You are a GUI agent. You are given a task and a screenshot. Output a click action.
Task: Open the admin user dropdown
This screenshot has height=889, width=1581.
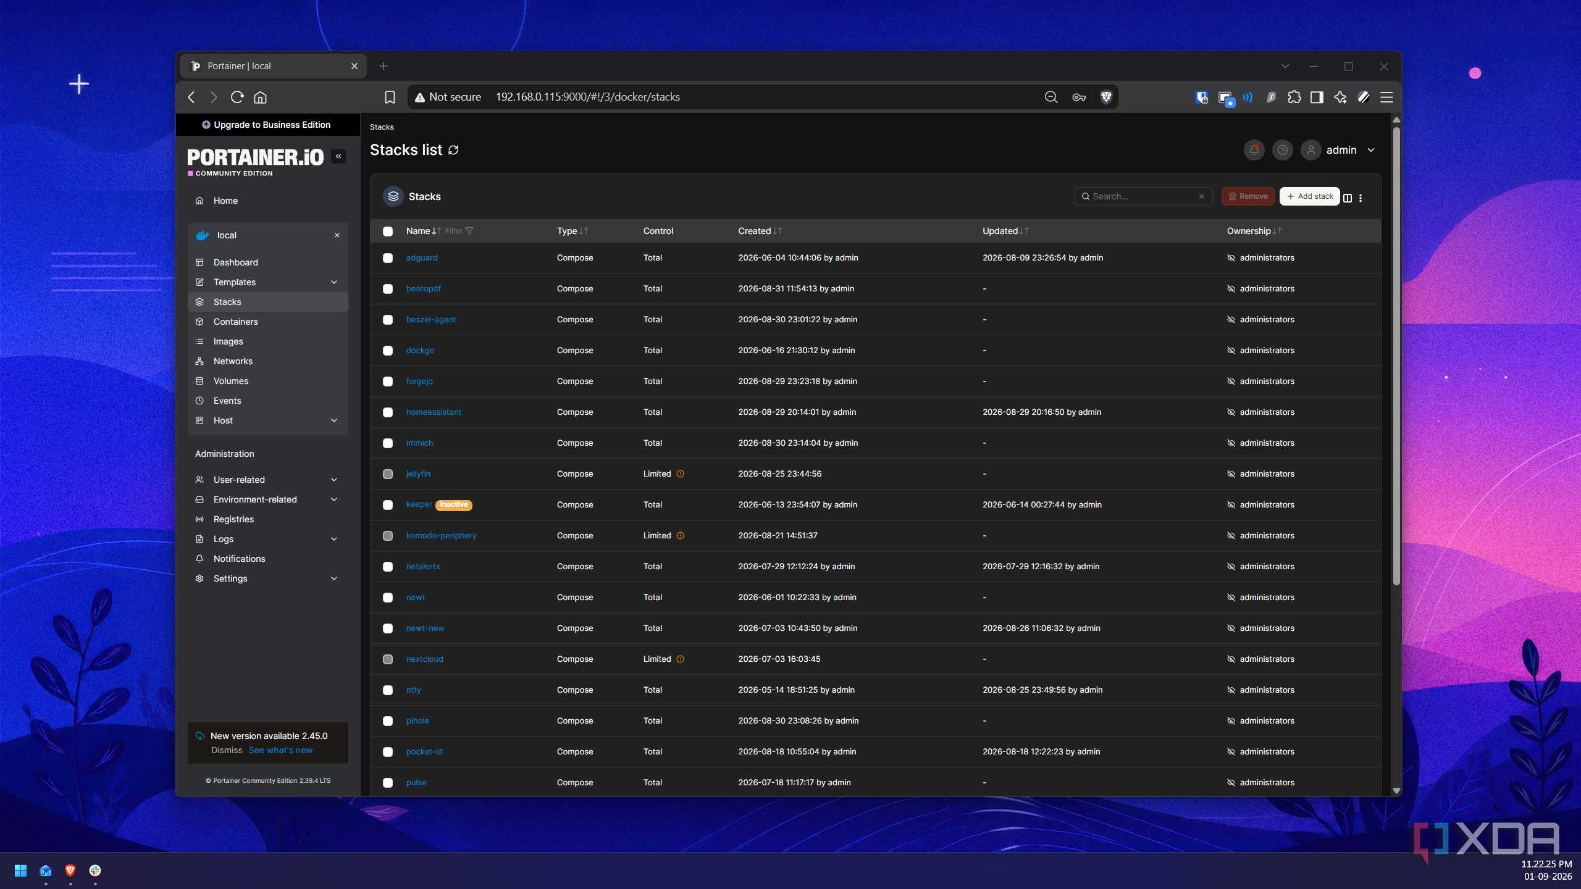(x=1339, y=150)
